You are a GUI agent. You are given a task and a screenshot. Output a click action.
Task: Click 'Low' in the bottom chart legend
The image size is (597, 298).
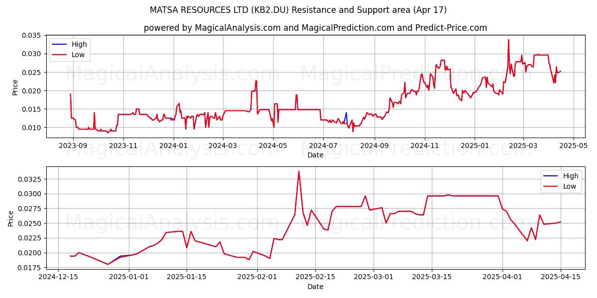pyautogui.click(x=570, y=186)
